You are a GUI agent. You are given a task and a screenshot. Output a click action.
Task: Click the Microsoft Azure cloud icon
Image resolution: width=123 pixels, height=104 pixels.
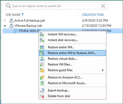click(42, 83)
